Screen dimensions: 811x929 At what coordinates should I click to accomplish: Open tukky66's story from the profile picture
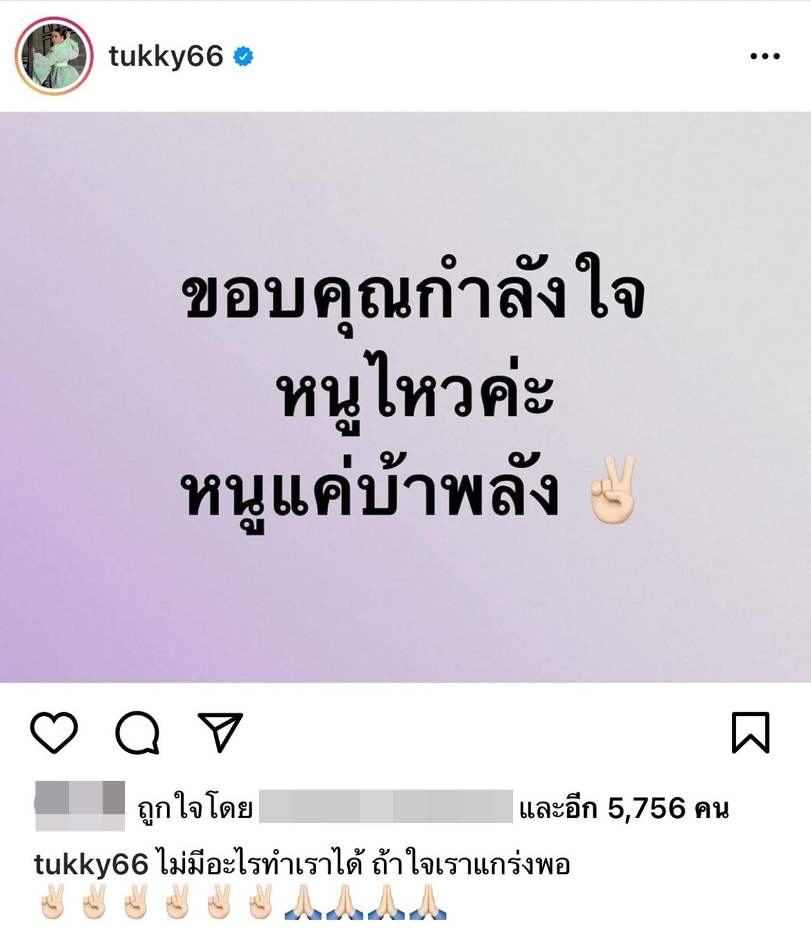click(54, 56)
